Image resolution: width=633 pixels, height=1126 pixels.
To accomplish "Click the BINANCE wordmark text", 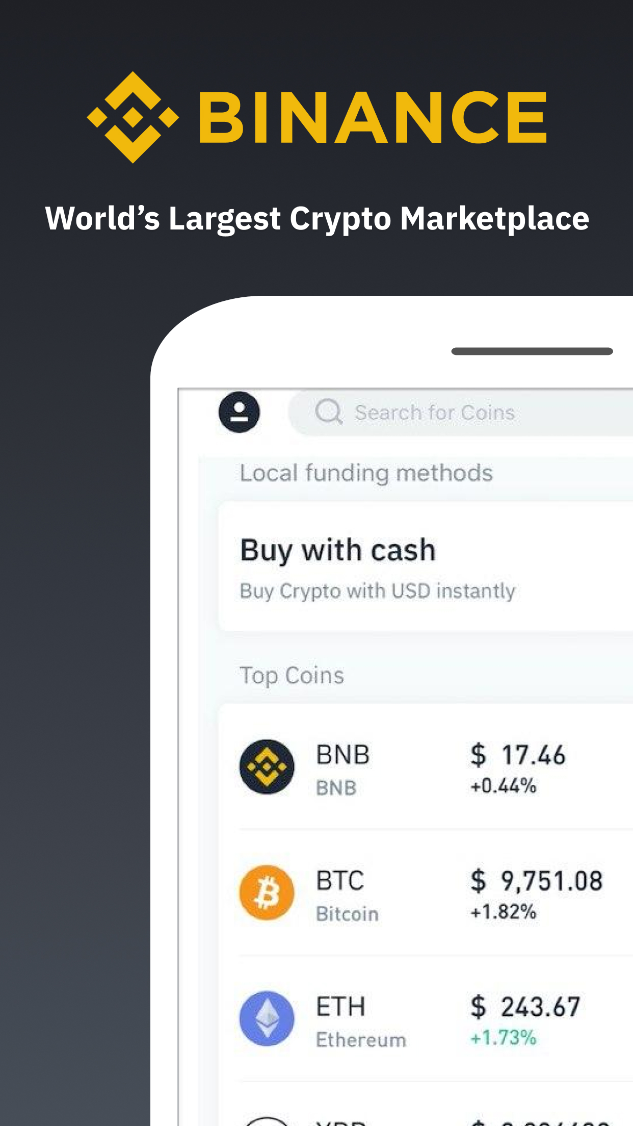I will [x=373, y=117].
